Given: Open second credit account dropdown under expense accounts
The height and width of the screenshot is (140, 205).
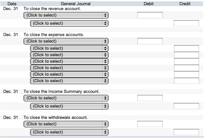Looking at the screenshot, I should point(69,55).
